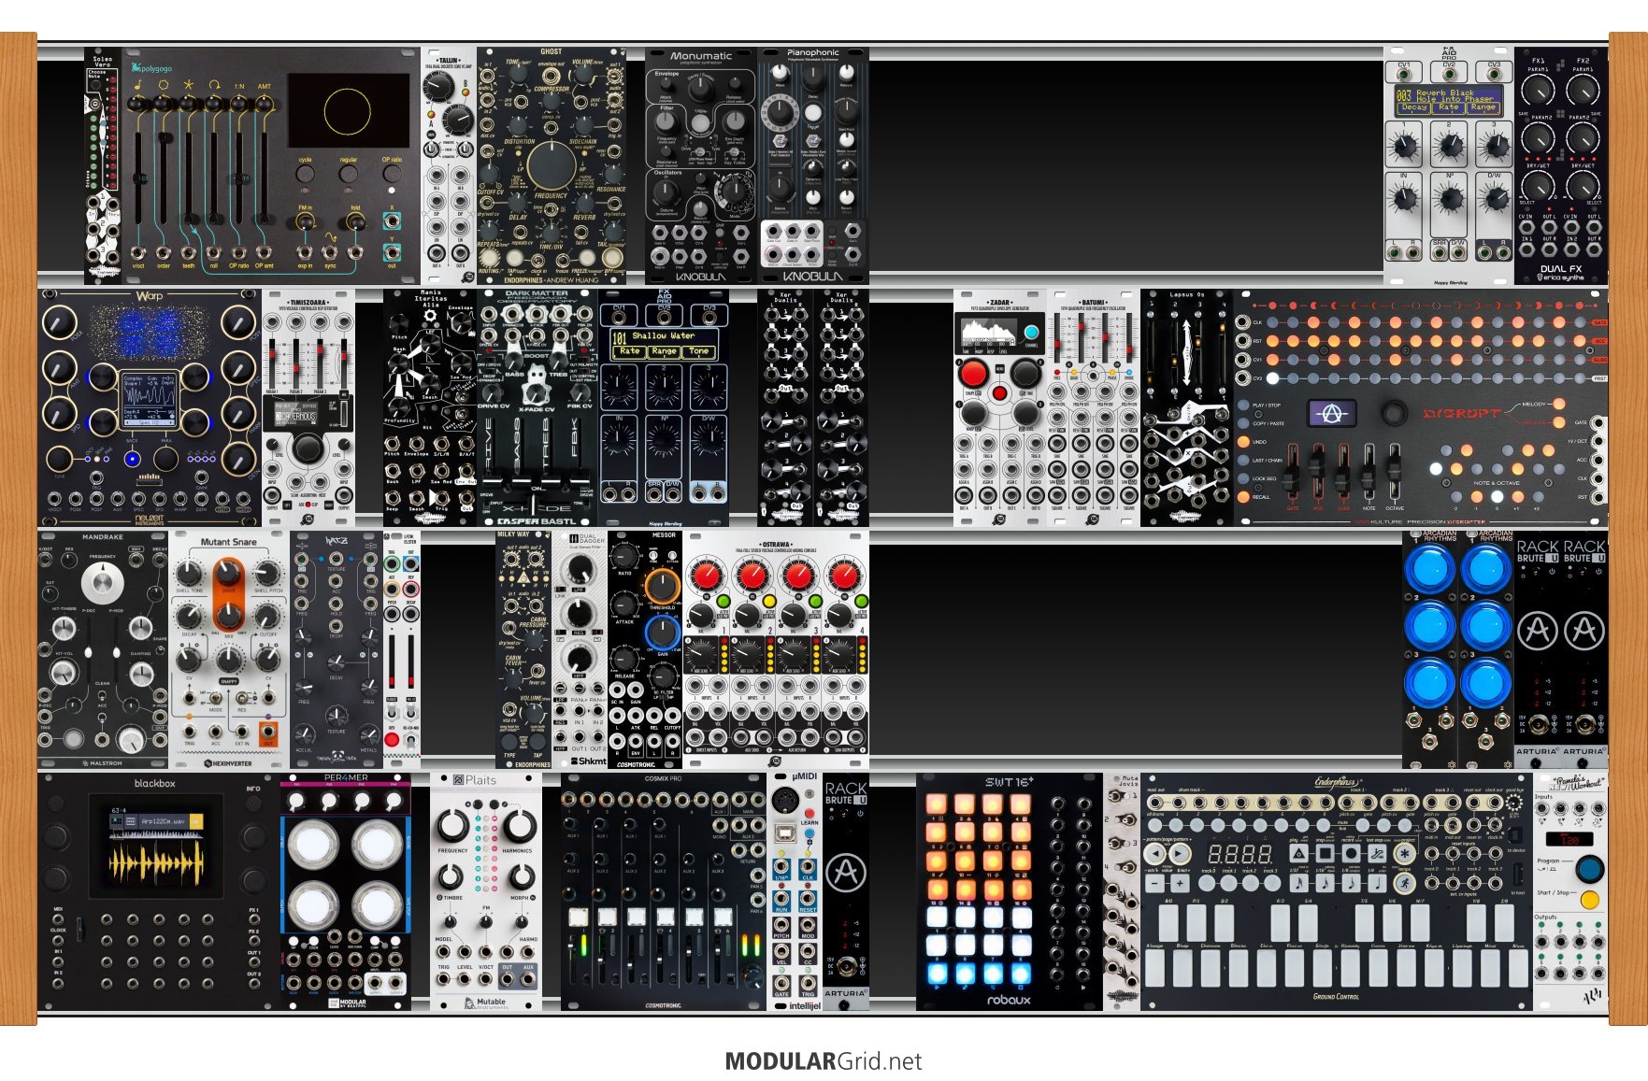Toggle first green channel button on Ostrawa mixer
The height and width of the screenshot is (1081, 1648).
(724, 601)
